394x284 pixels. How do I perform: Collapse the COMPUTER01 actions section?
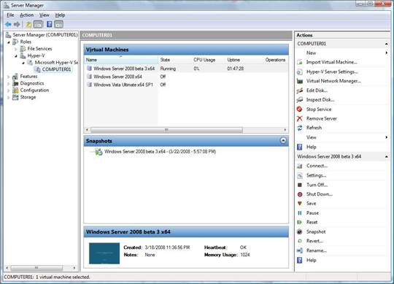386,44
